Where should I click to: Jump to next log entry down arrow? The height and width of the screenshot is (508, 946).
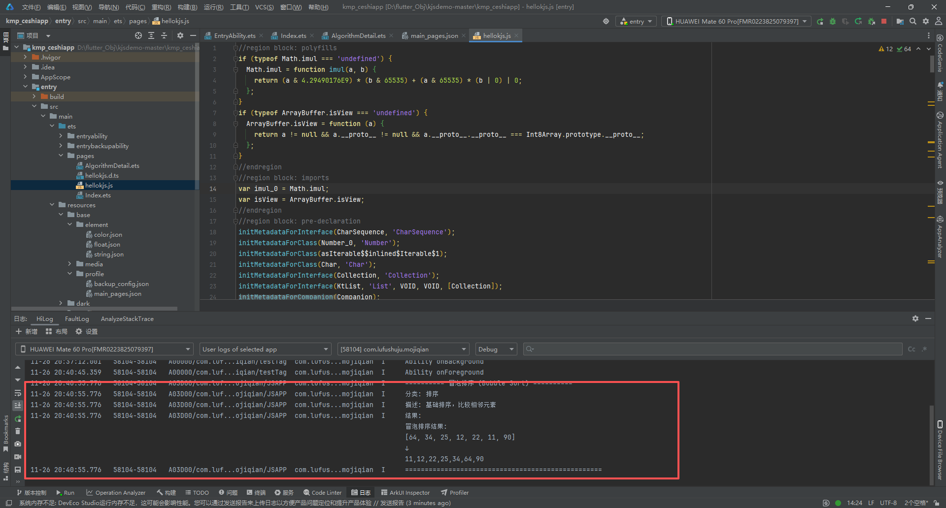18,380
